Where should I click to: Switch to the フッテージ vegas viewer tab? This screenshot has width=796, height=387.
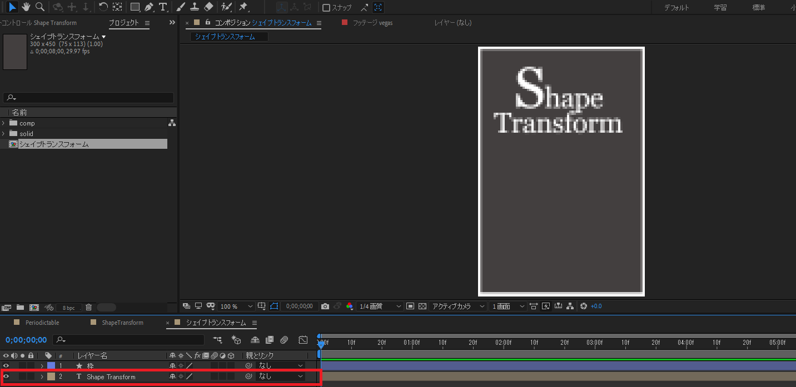(372, 23)
